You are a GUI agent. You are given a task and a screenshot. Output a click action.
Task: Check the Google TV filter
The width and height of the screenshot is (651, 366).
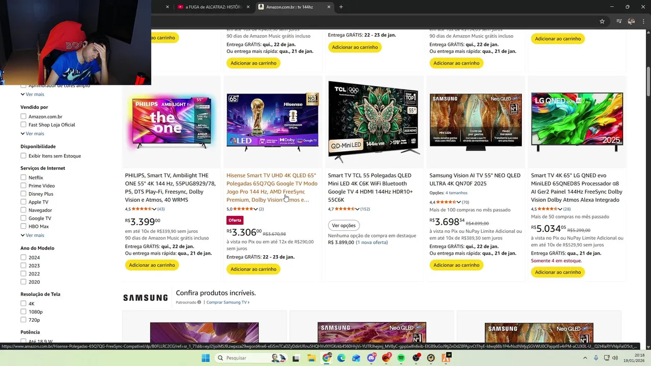pos(23,218)
